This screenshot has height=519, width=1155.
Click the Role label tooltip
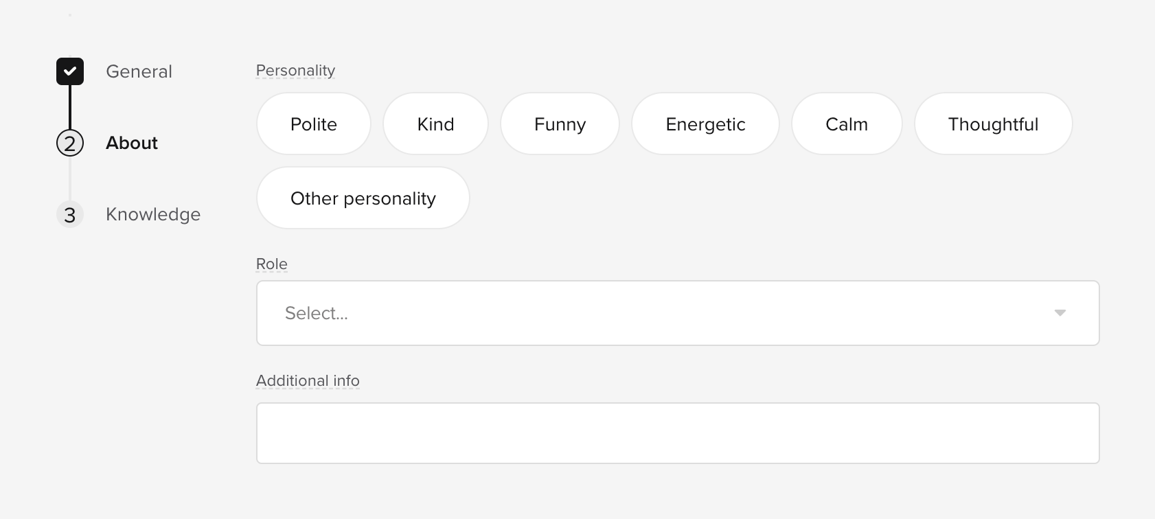coord(272,264)
